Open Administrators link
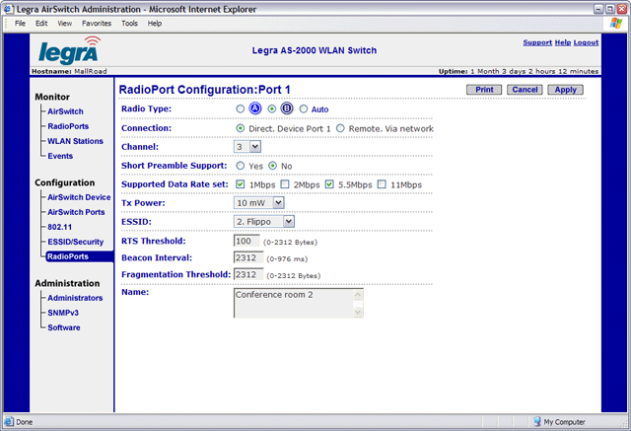The width and height of the screenshot is (631, 431). pos(75,298)
